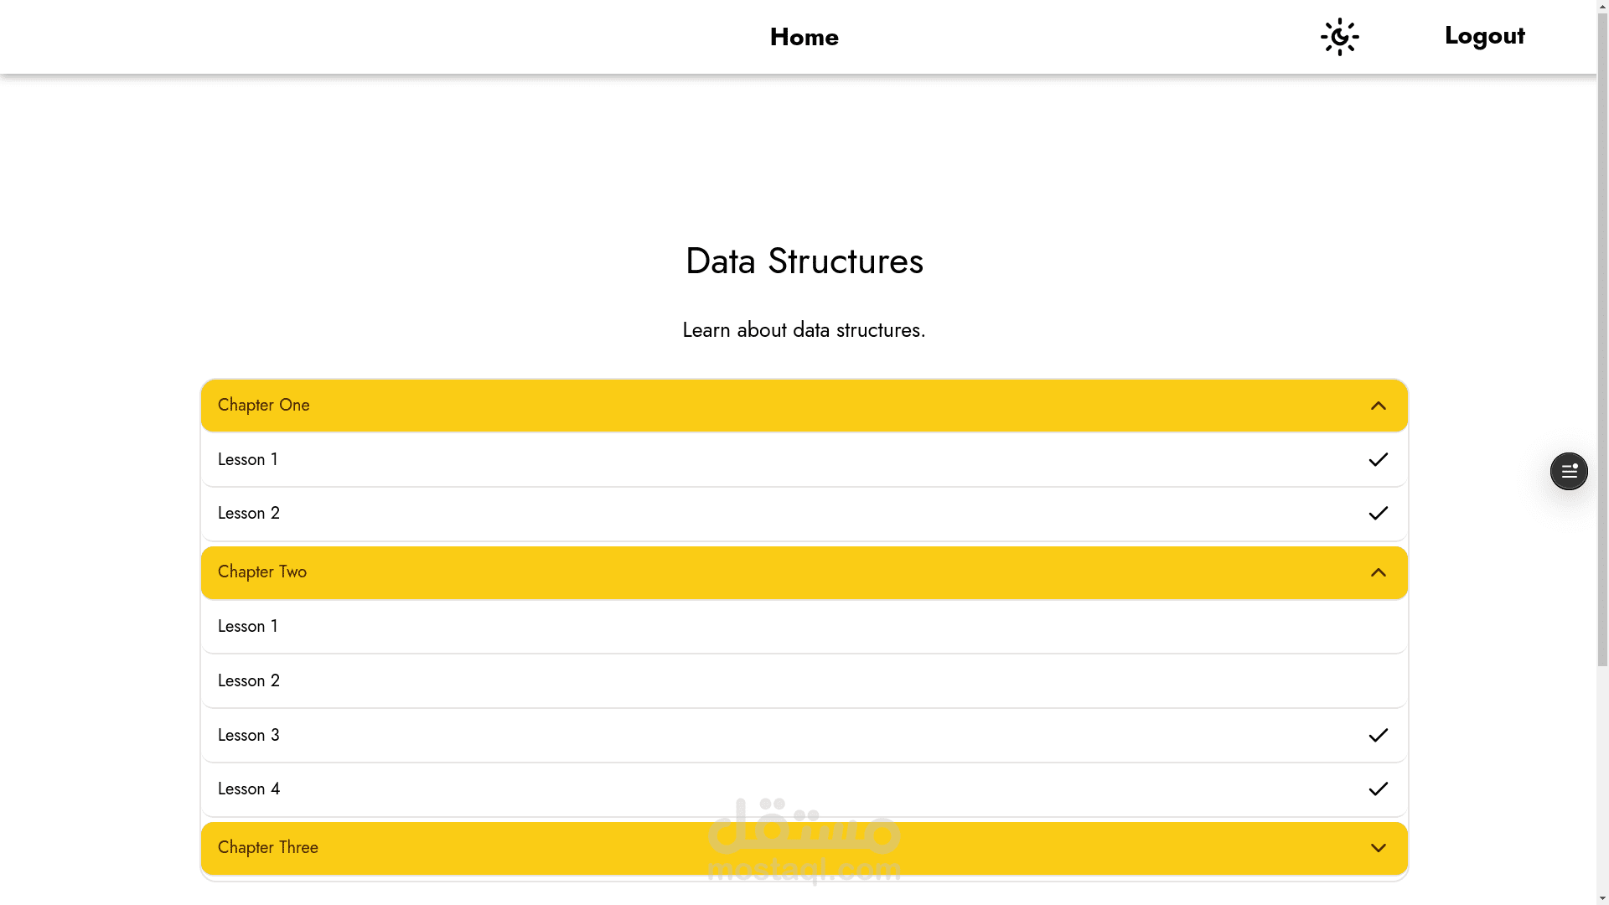Screen dimensions: 1609x905
Task: Click the Logout link
Action: (1484, 35)
